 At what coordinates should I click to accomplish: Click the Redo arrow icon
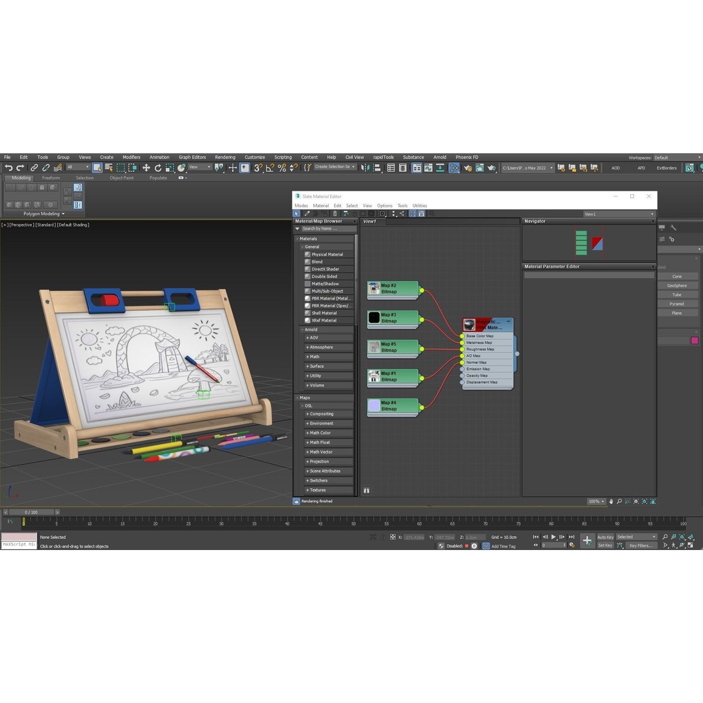coord(20,168)
